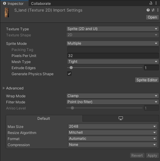Open the Inspector tab's three-dot menu
Screen dimensions: 160x161
tap(156, 3)
